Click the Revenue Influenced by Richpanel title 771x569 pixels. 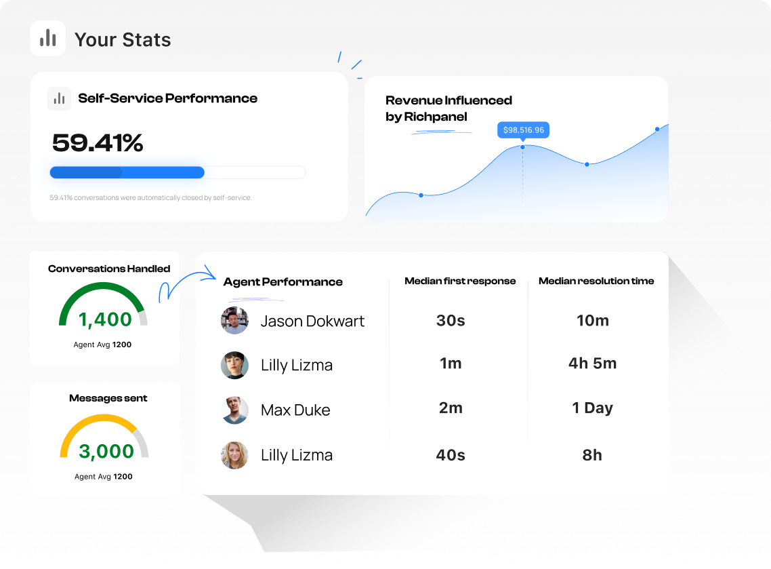(x=449, y=109)
